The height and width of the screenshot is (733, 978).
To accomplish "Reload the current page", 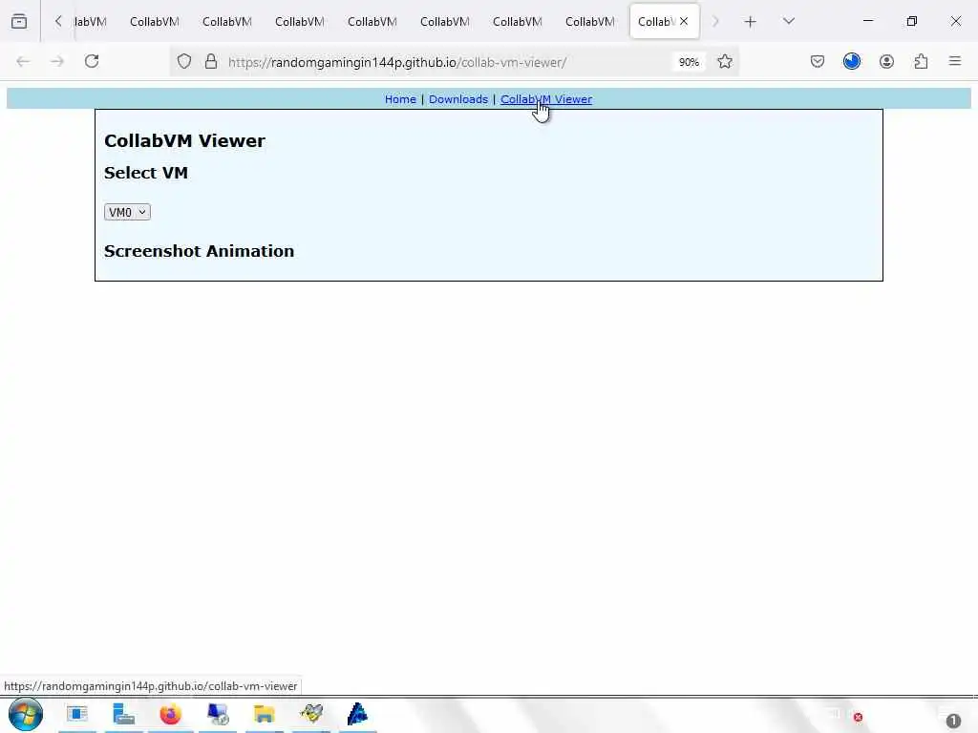I will click(92, 62).
